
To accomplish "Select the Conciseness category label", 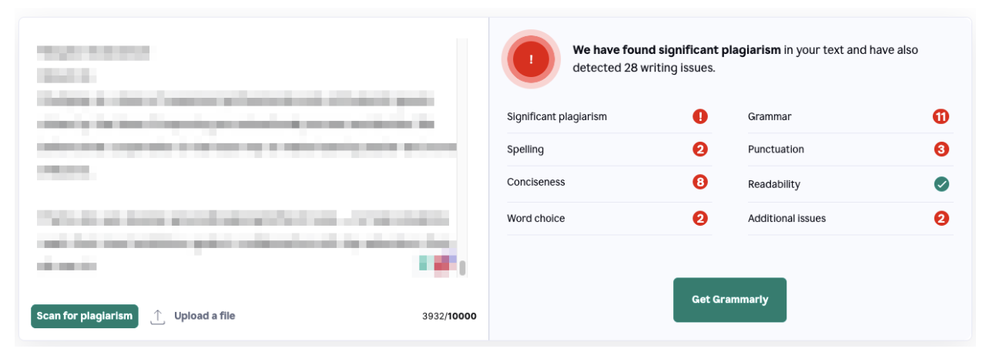I will click(536, 183).
